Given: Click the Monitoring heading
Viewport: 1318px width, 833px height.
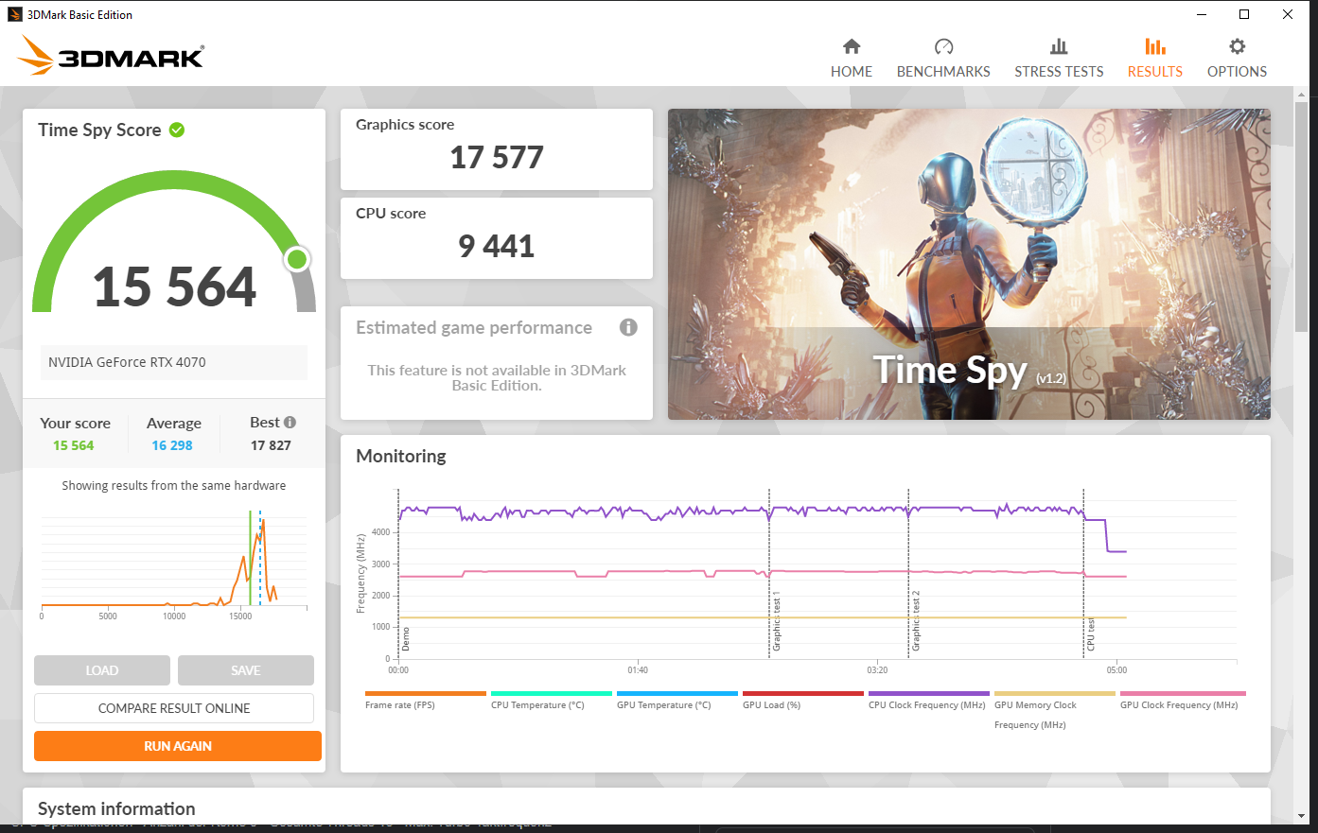Looking at the screenshot, I should click(401, 456).
